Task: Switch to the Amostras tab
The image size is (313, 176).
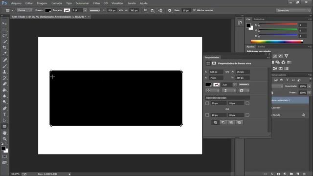Action: point(259,19)
